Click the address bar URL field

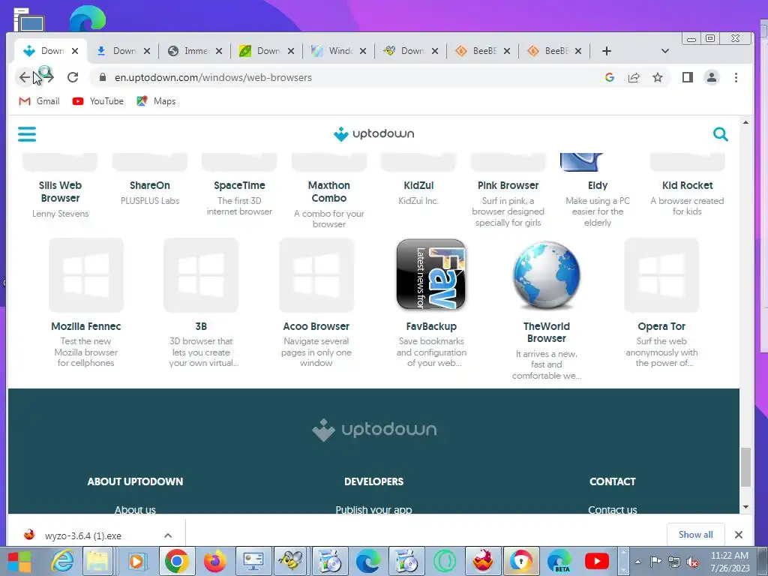point(352,77)
